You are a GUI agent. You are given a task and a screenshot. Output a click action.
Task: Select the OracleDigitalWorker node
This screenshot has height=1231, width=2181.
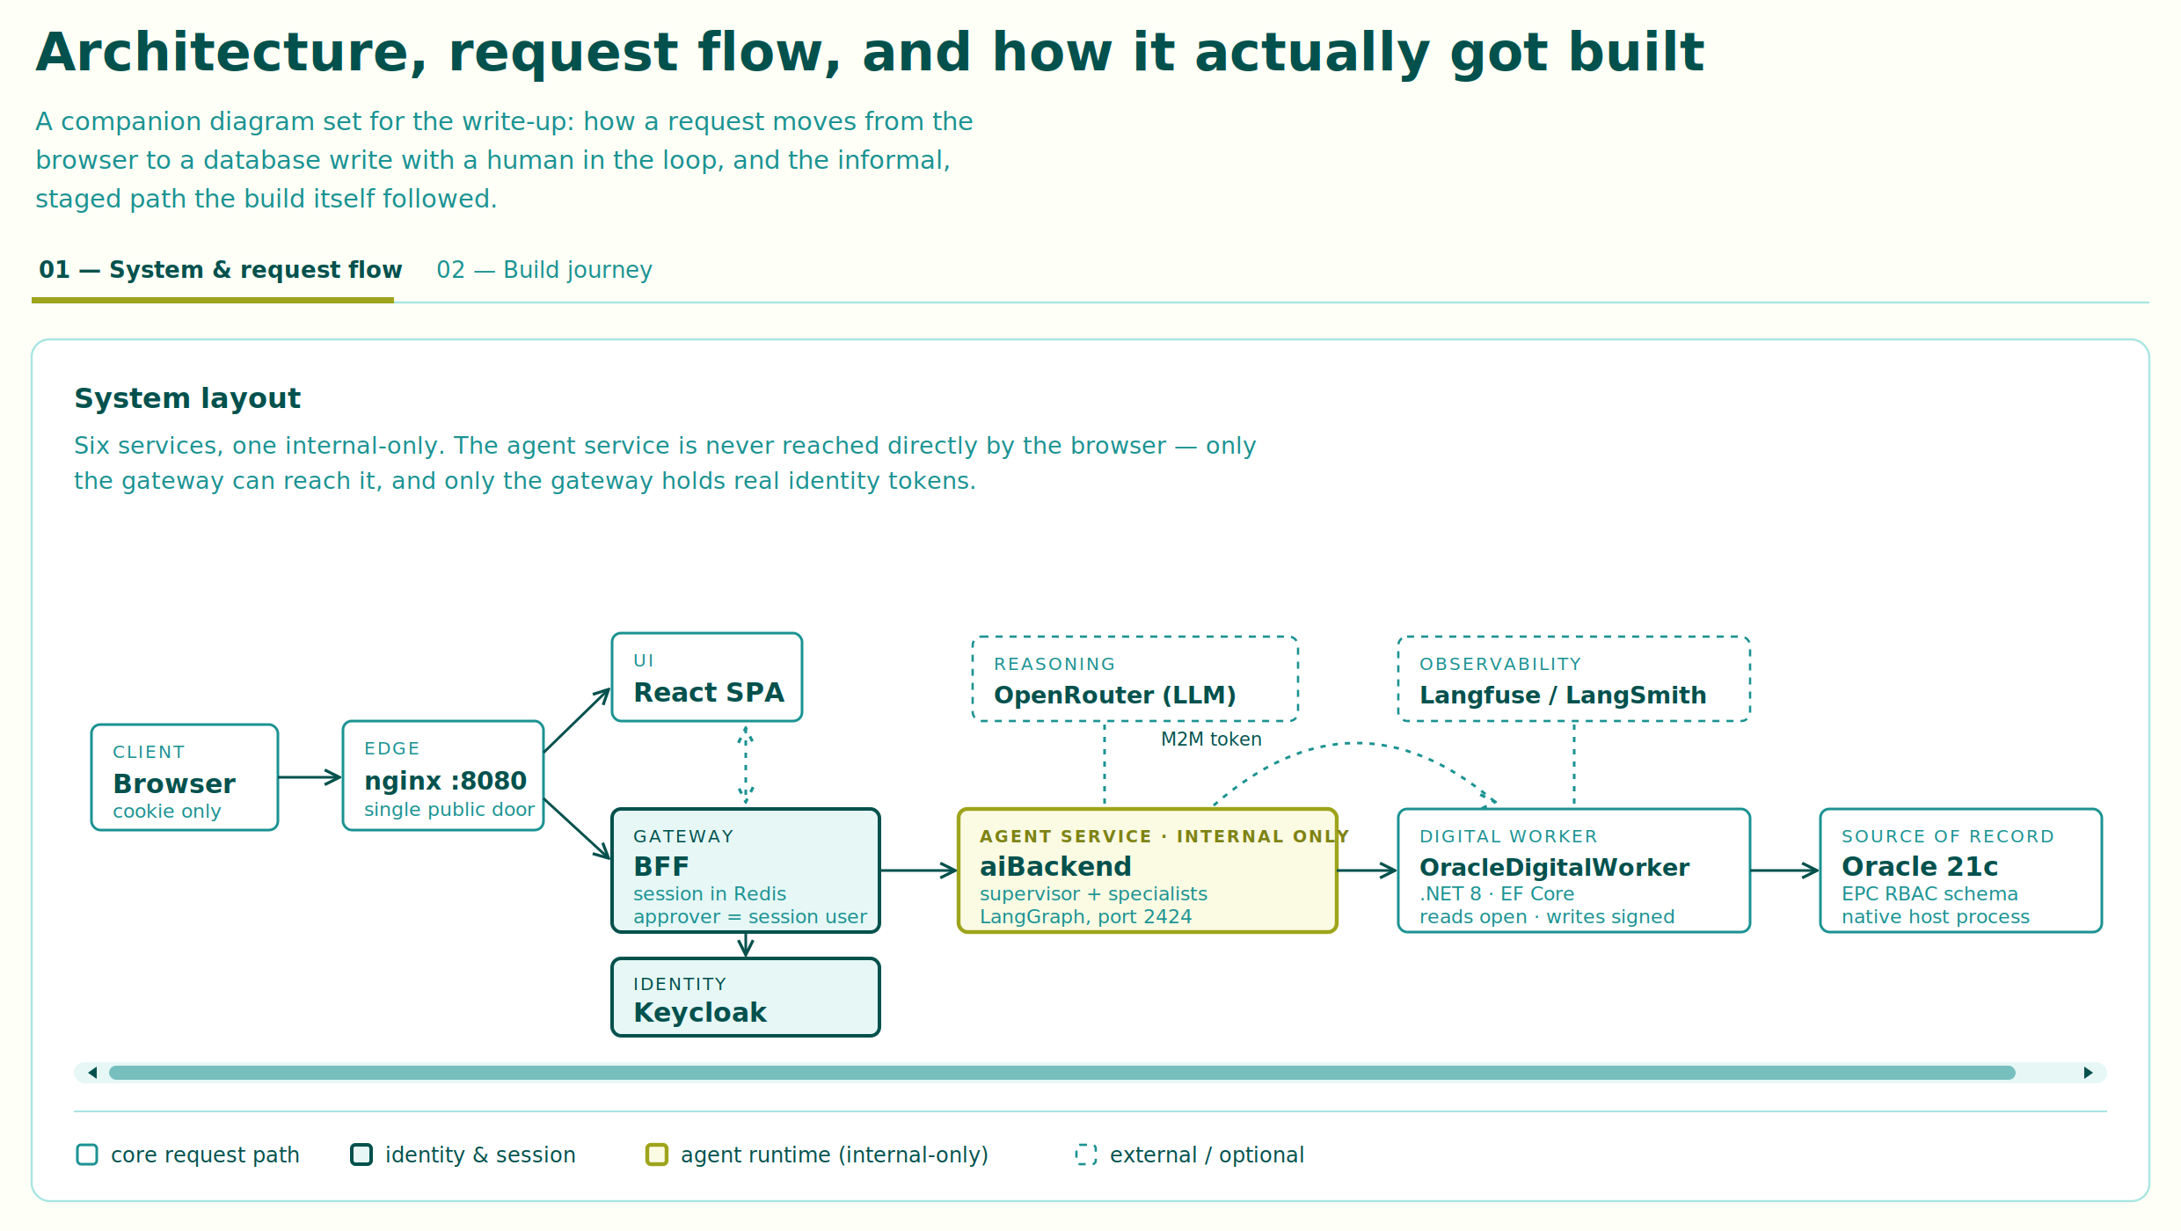(1574, 870)
